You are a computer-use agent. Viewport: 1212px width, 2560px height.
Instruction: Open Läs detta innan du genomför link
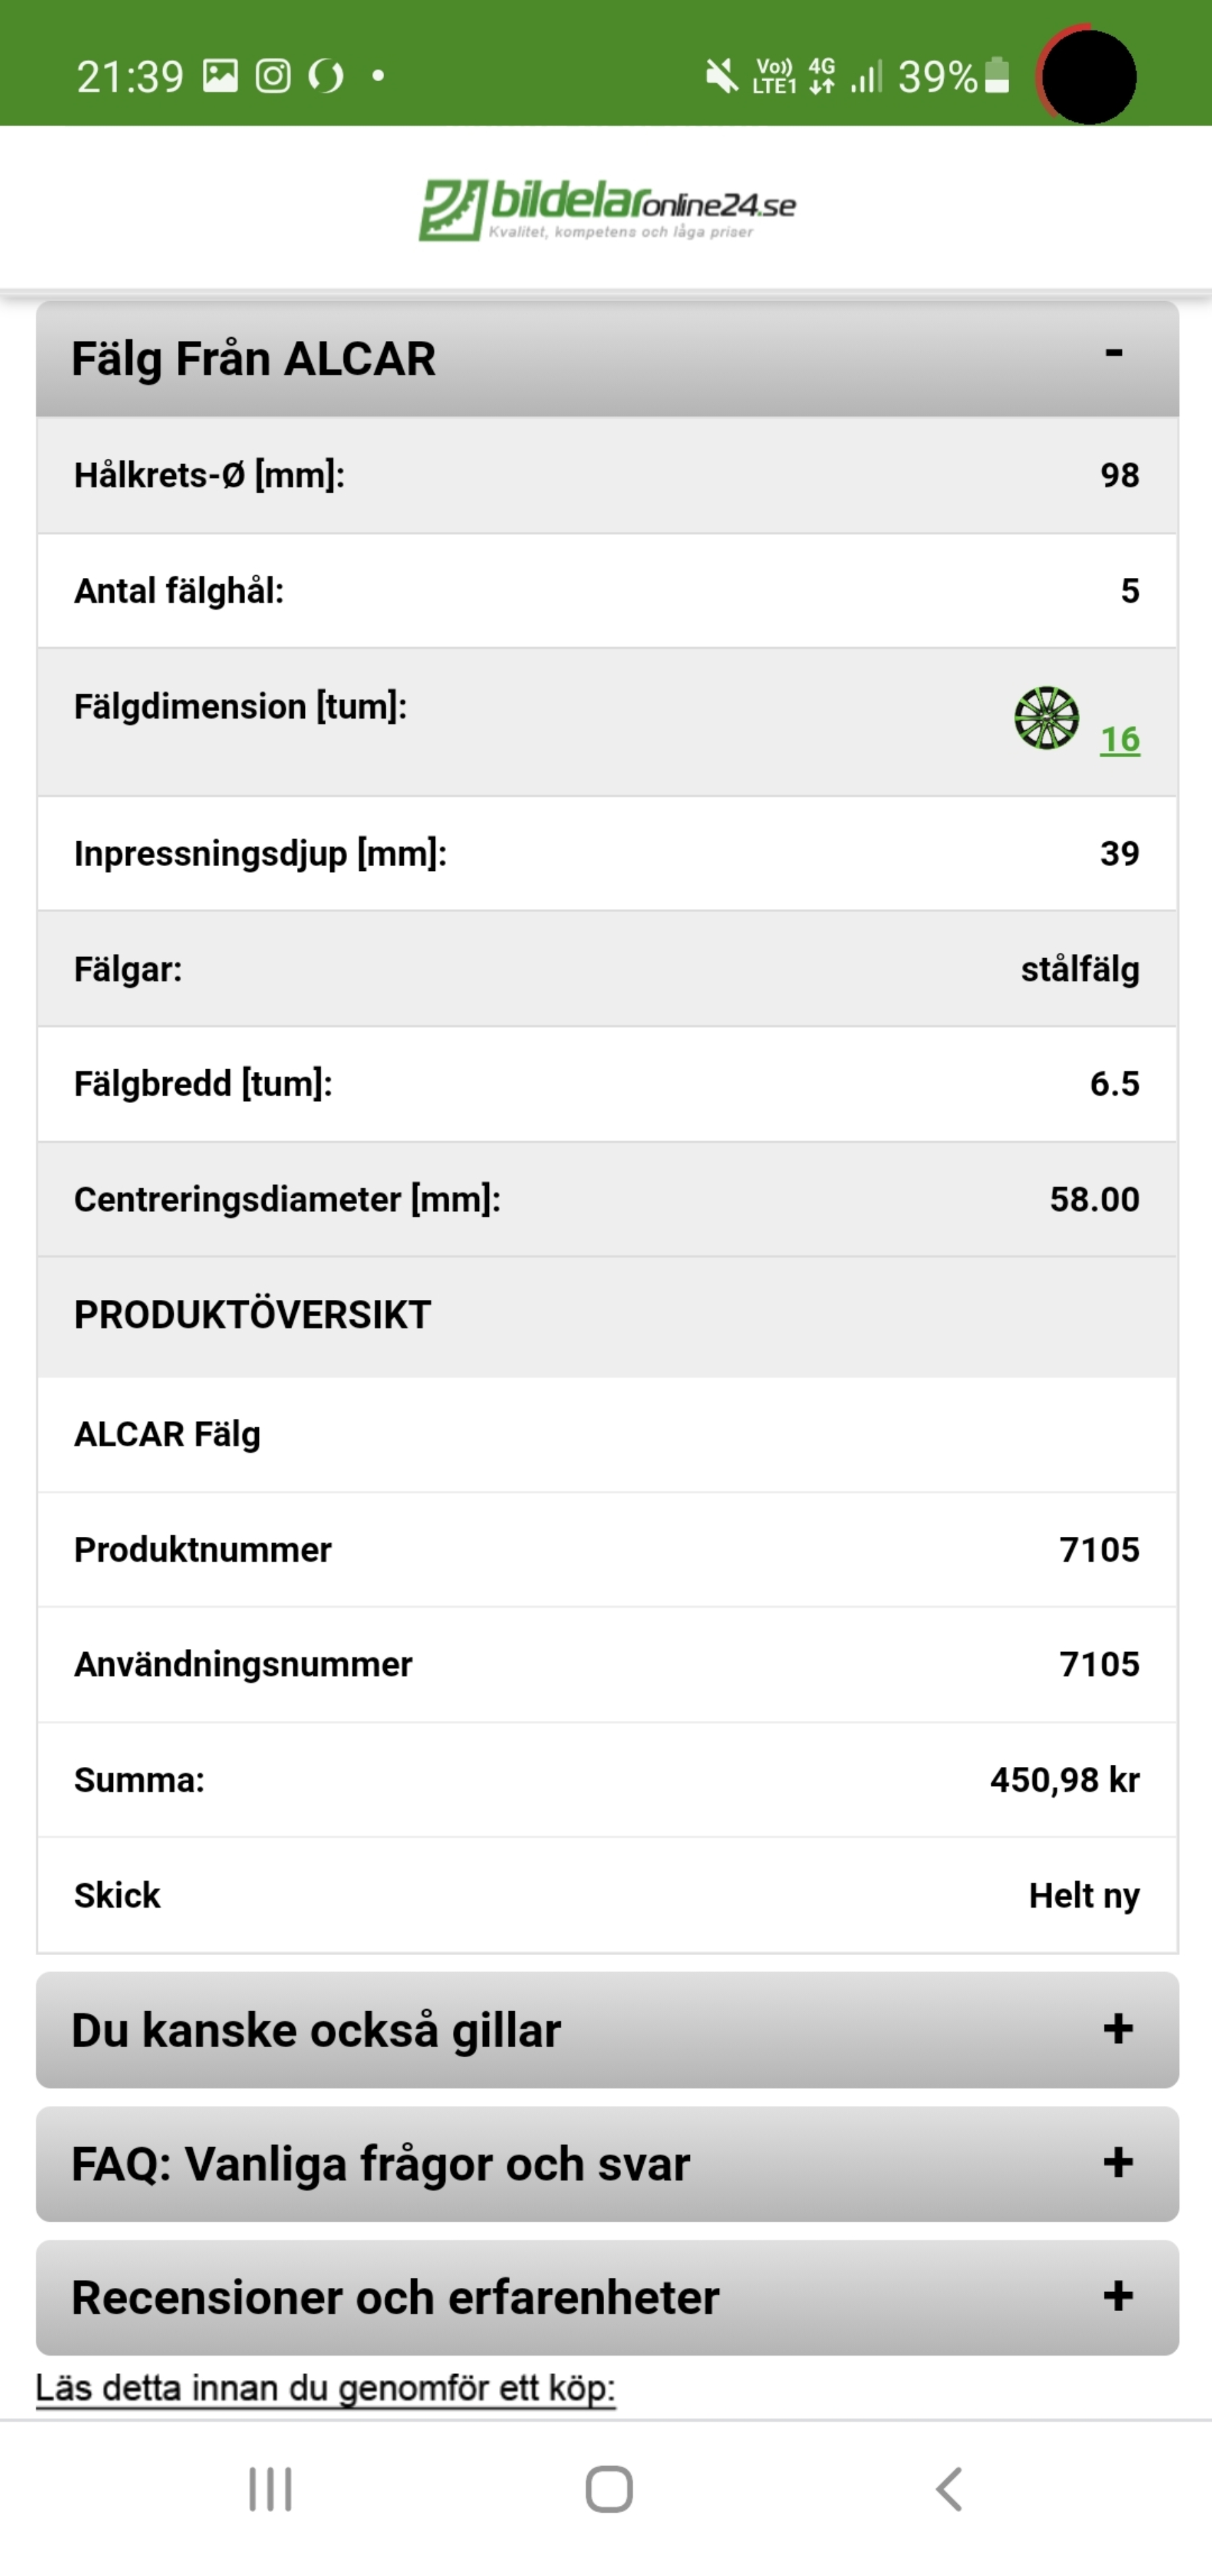point(326,2388)
